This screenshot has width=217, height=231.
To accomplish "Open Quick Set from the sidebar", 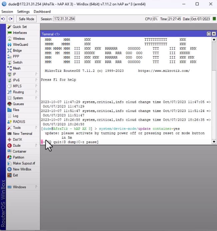I will coord(20,27).
